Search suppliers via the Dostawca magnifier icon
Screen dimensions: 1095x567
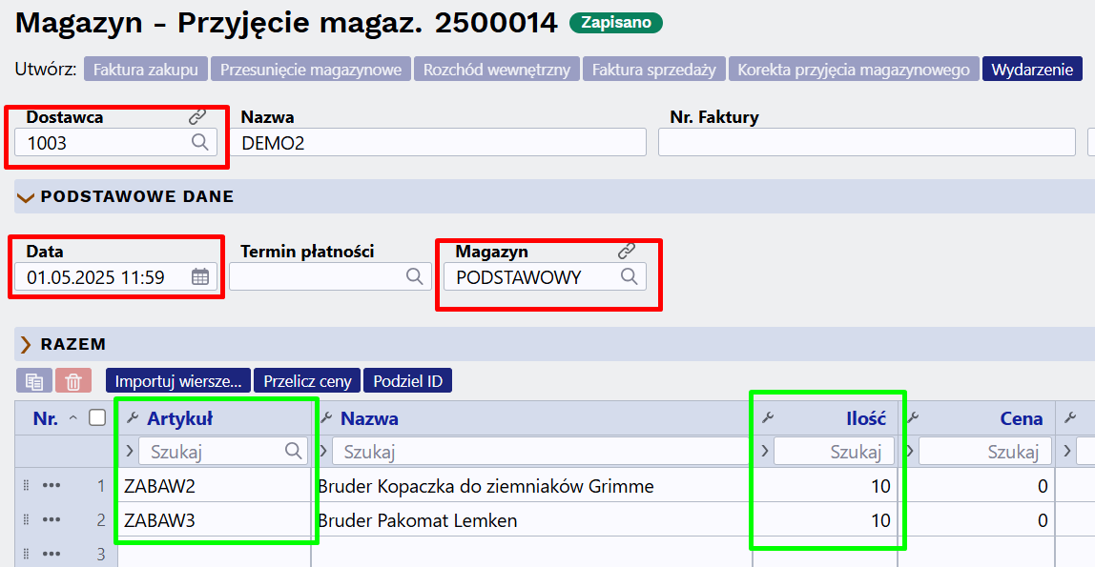point(199,142)
